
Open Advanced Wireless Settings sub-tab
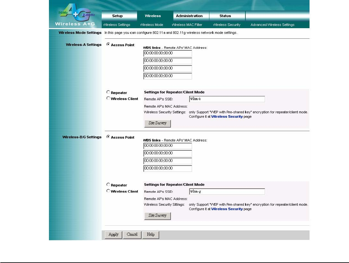click(x=273, y=25)
